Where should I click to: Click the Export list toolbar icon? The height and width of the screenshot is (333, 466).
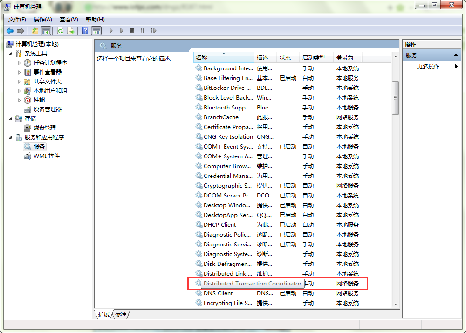(71, 31)
